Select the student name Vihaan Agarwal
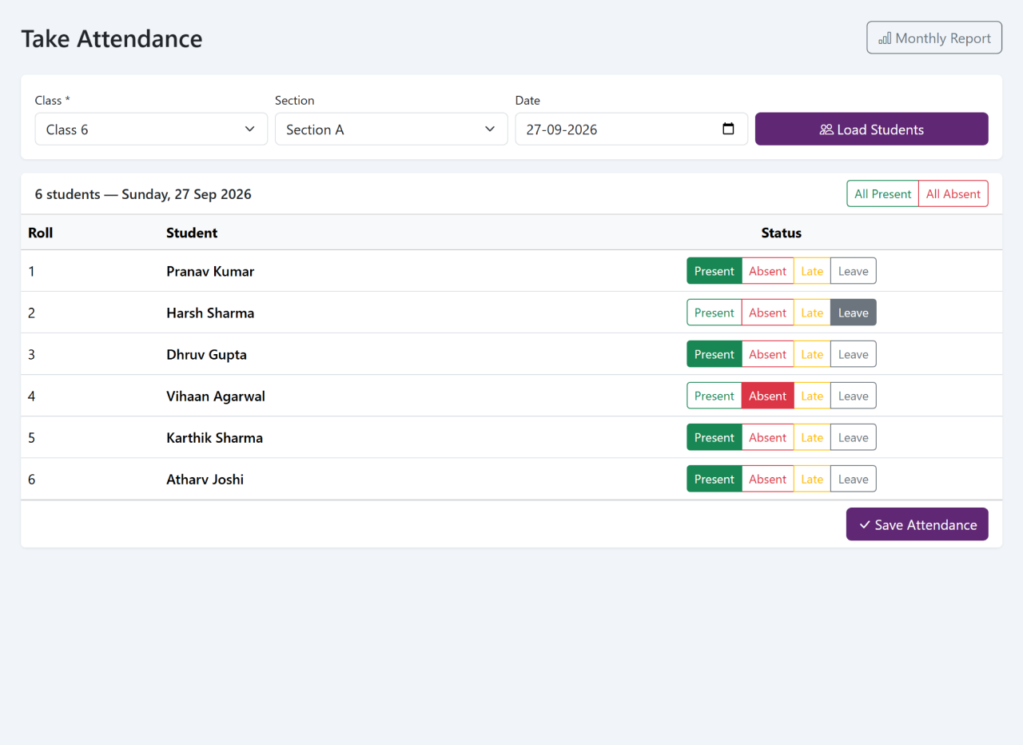The width and height of the screenshot is (1023, 745). (x=216, y=396)
